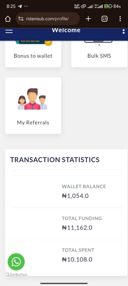Tap the site settings icon in address bar
The image size is (128, 286).
(21, 19)
